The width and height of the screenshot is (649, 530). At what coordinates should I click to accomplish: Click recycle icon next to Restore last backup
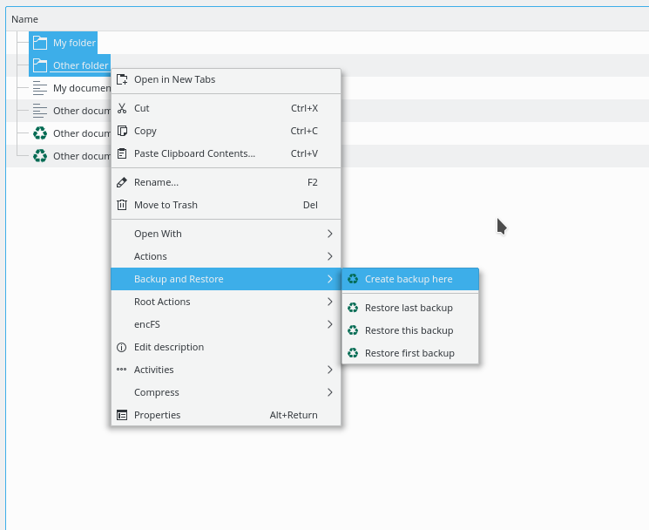point(353,308)
